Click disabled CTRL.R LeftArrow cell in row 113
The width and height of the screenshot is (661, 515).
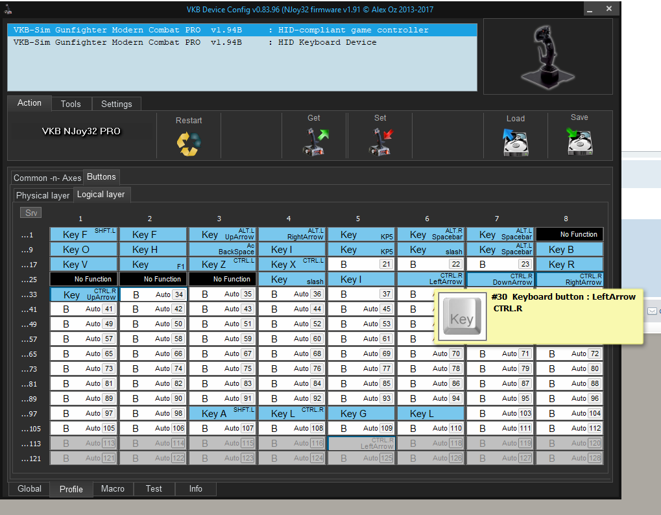(x=361, y=444)
